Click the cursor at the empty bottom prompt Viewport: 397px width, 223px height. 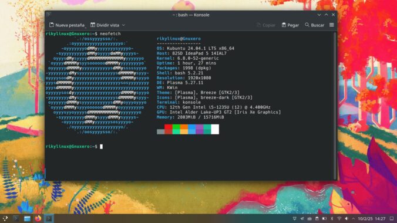pyautogui.click(x=101, y=147)
